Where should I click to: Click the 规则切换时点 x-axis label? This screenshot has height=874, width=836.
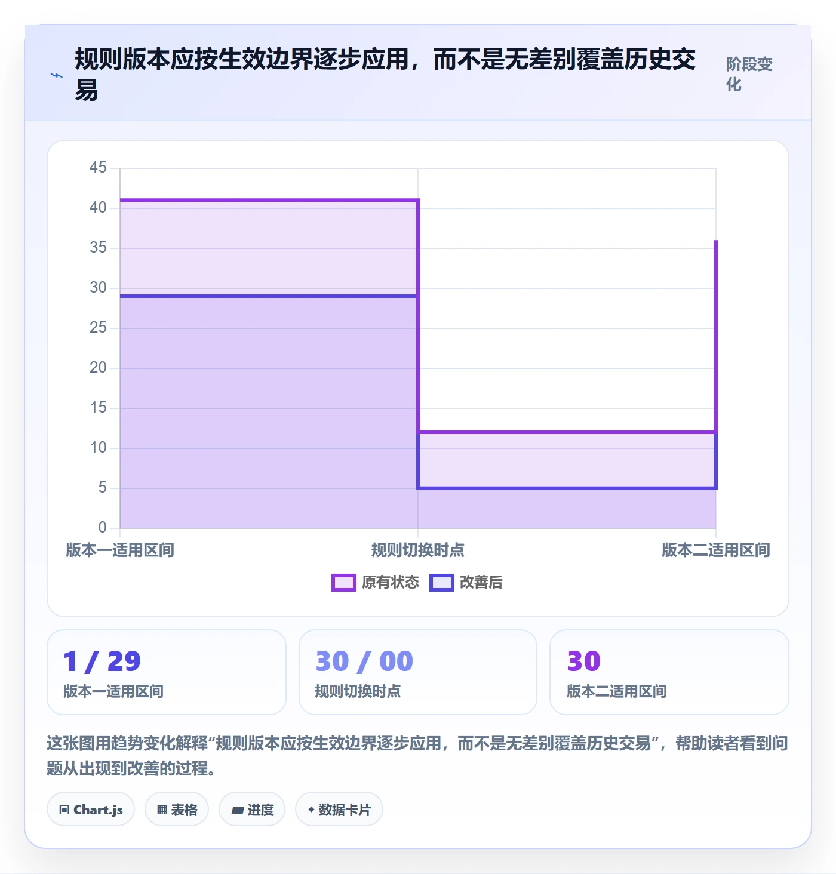tap(418, 550)
